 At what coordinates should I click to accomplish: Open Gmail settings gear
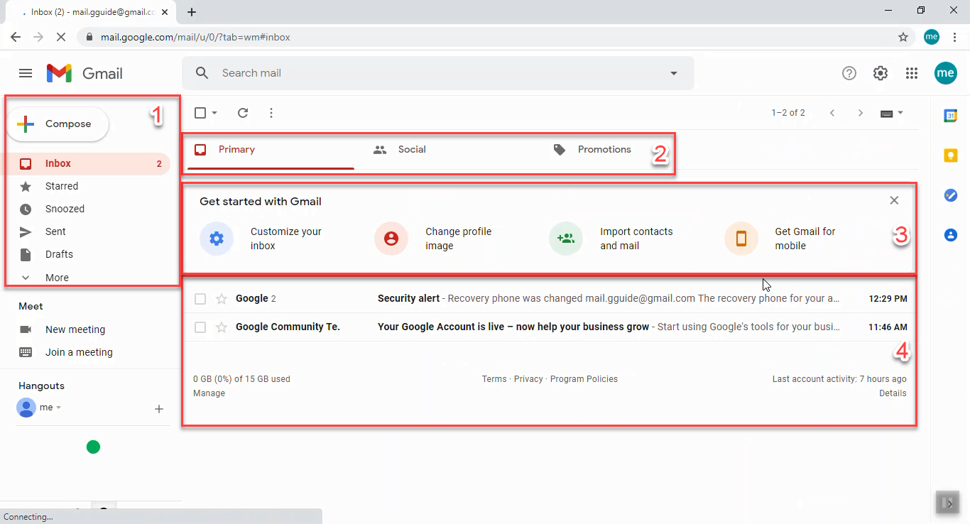[880, 73]
